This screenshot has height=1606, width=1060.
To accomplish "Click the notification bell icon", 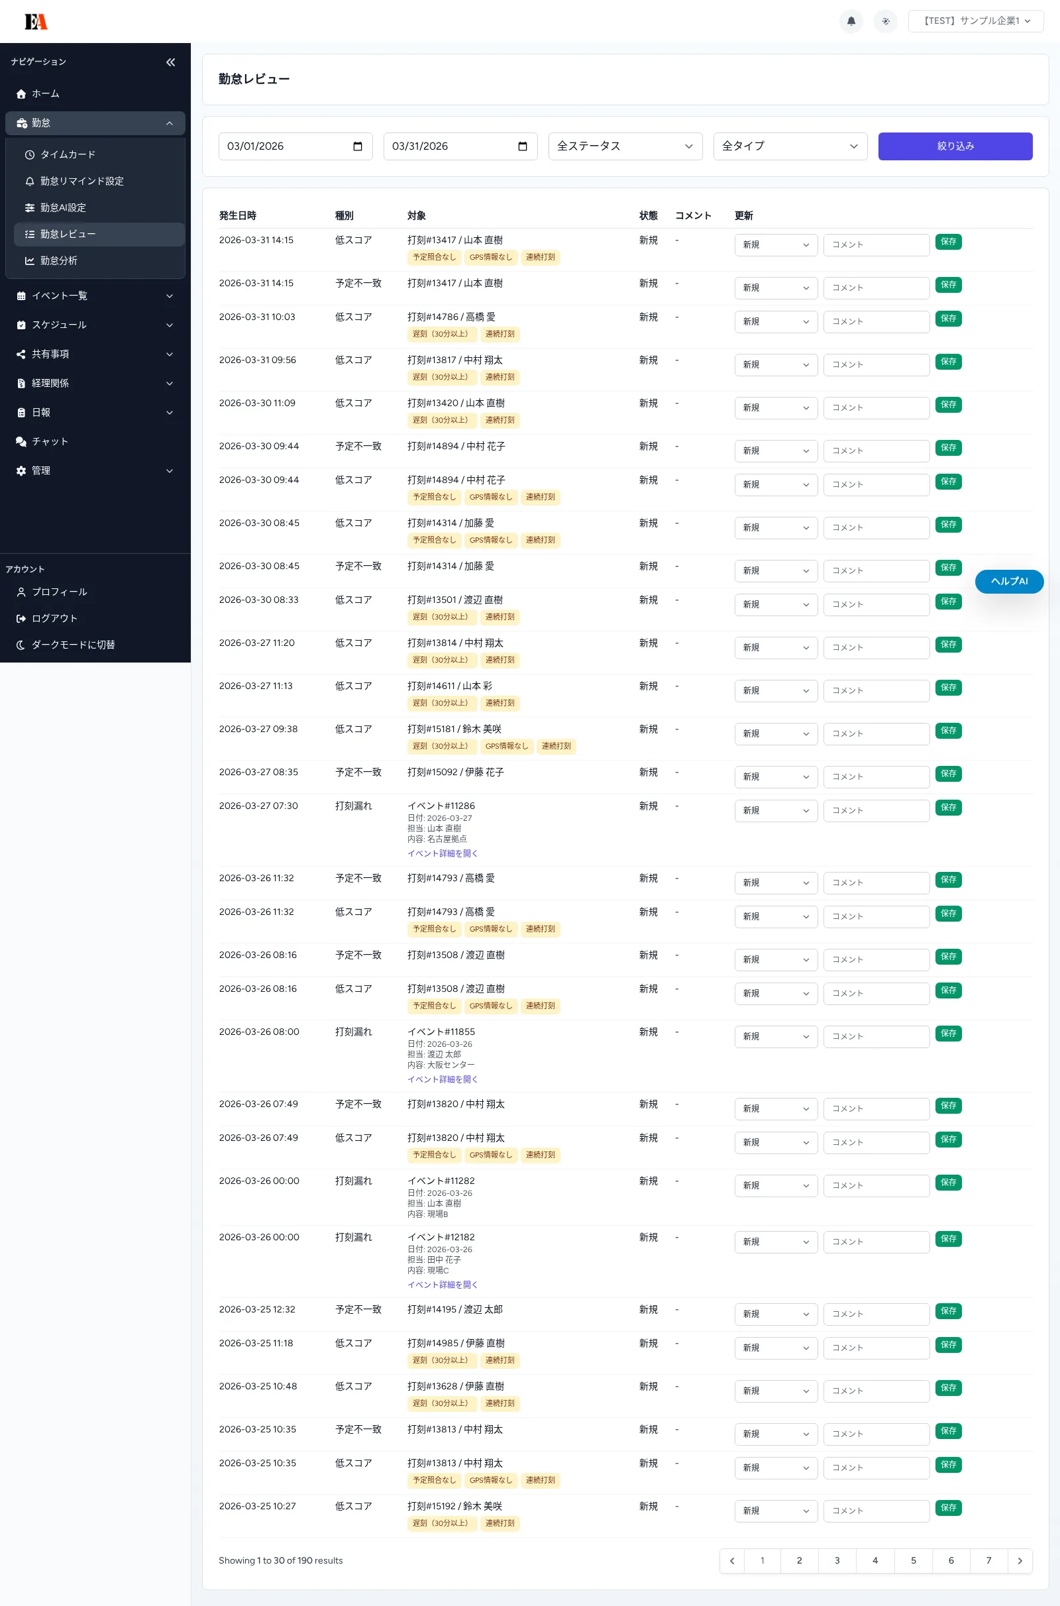I will (x=851, y=21).
